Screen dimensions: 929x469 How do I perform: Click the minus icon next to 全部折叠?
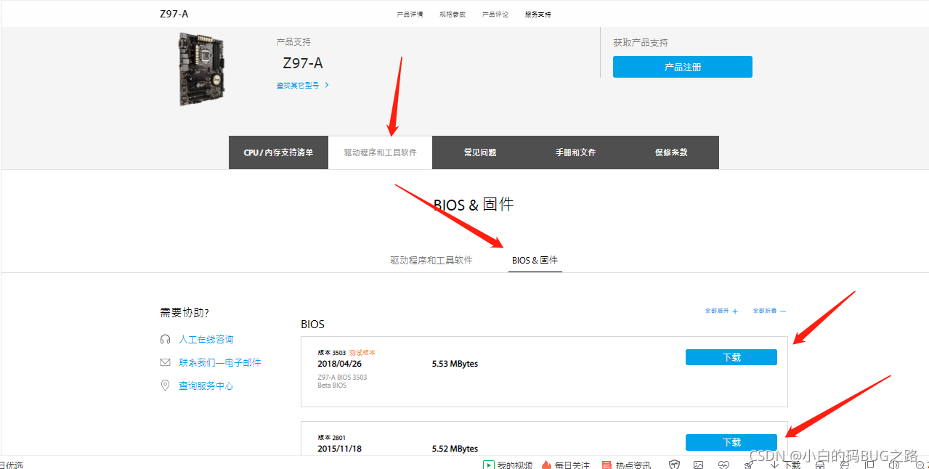click(783, 311)
